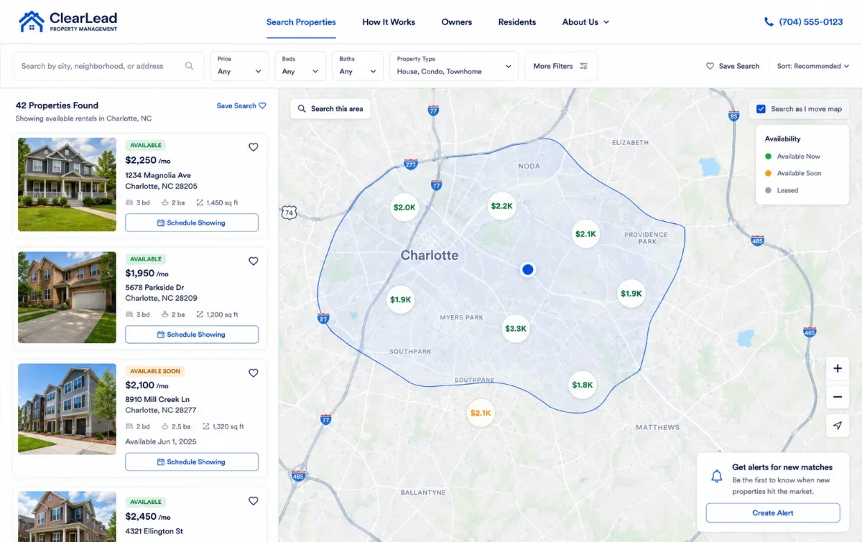
Task: Open the Search Properties tab
Action: tap(301, 22)
